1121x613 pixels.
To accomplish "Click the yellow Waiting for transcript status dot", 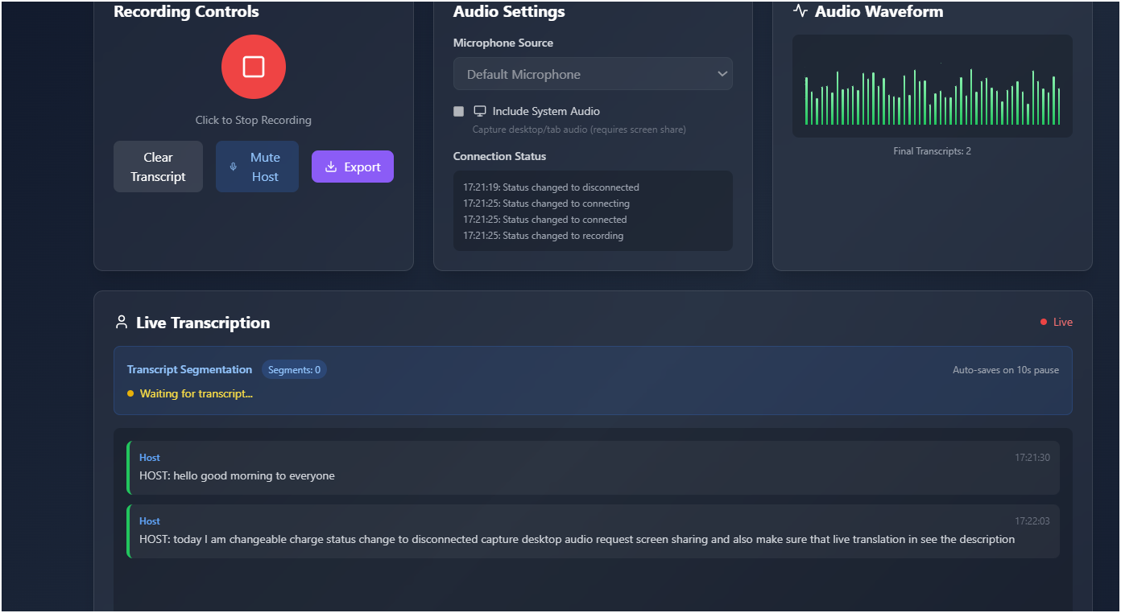I will click(x=130, y=394).
